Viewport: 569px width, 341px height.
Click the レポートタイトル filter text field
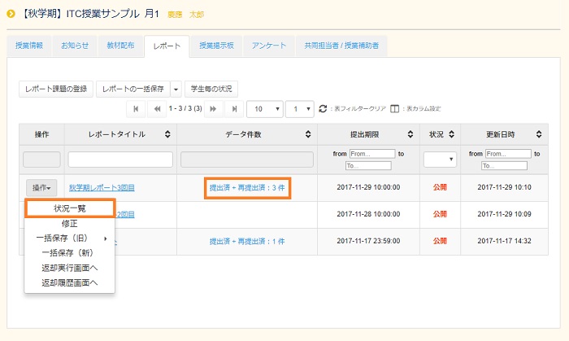120,160
